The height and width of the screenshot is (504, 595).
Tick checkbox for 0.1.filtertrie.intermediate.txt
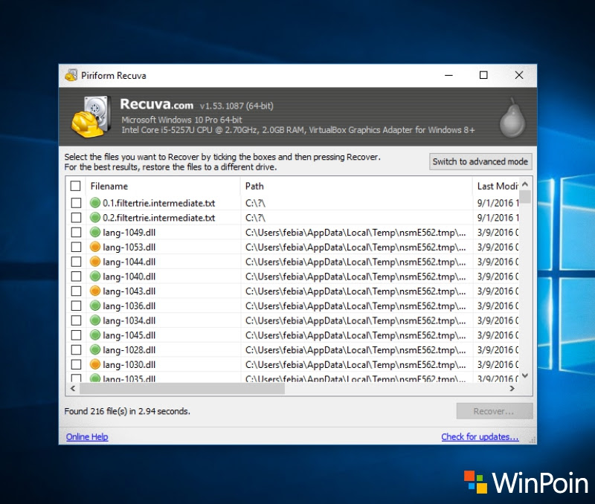click(x=76, y=203)
